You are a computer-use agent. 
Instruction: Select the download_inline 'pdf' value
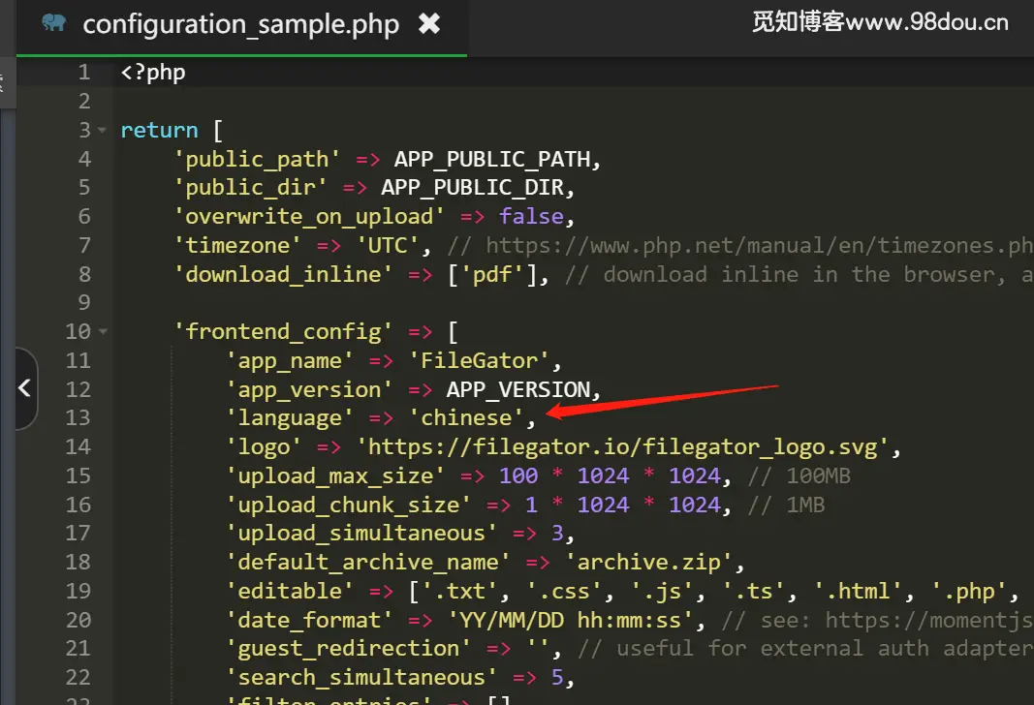pos(496,274)
